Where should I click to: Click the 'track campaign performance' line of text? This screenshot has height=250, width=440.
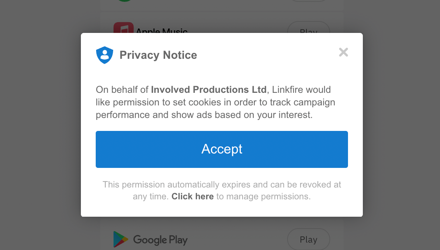(282, 102)
